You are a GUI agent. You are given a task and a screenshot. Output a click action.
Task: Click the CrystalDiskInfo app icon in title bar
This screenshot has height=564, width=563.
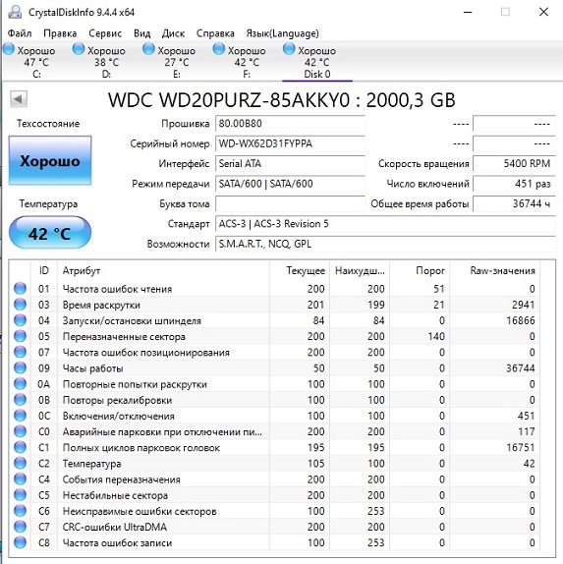tap(15, 12)
